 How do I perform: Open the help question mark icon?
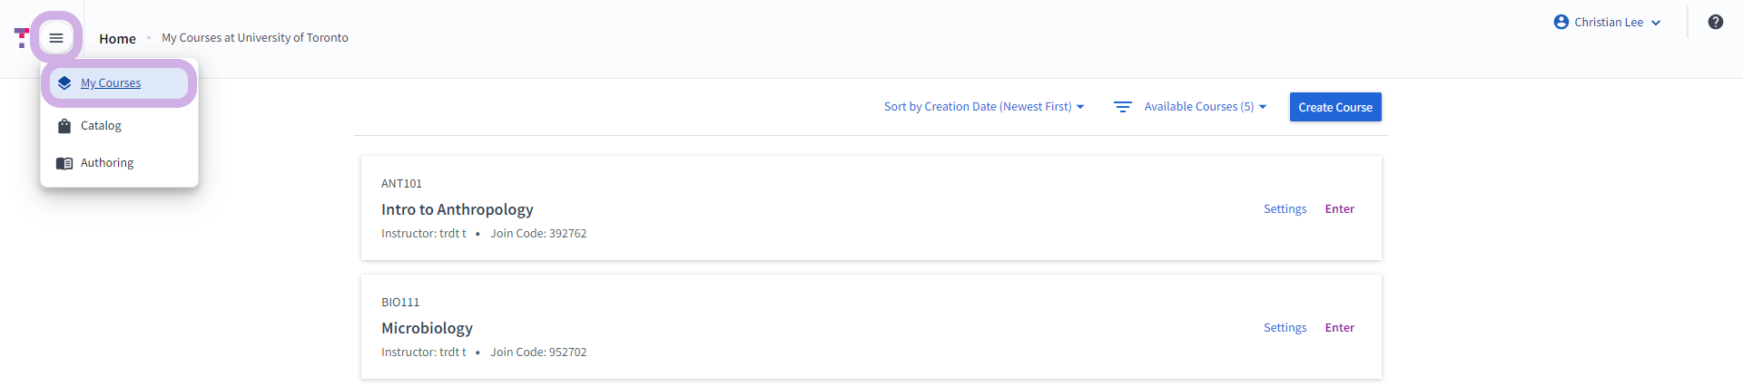1715,22
